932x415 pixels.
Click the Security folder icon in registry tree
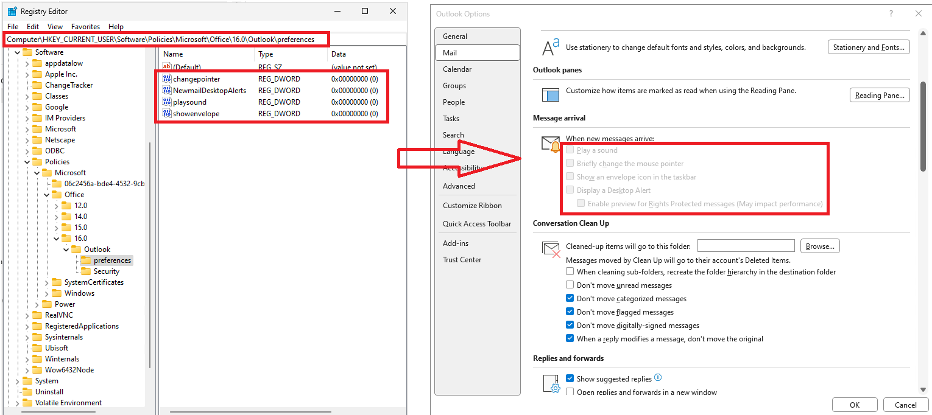(x=86, y=271)
